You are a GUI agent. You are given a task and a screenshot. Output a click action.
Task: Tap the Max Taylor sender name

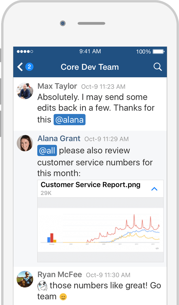pos(57,86)
